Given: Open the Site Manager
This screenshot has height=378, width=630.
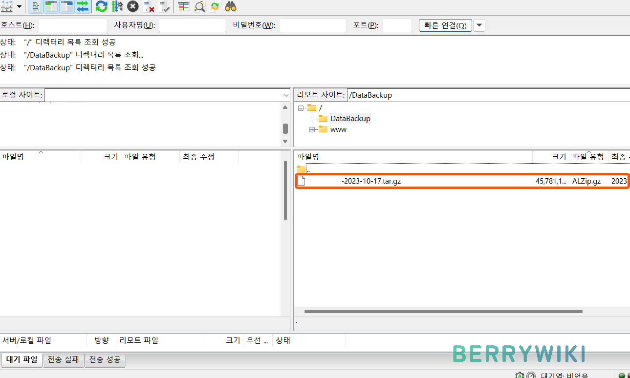Looking at the screenshot, I should click(x=6, y=6).
